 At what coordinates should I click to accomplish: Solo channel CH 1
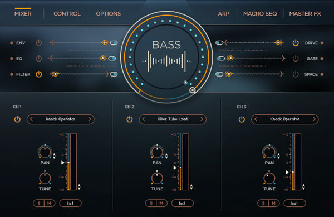[x=39, y=203]
